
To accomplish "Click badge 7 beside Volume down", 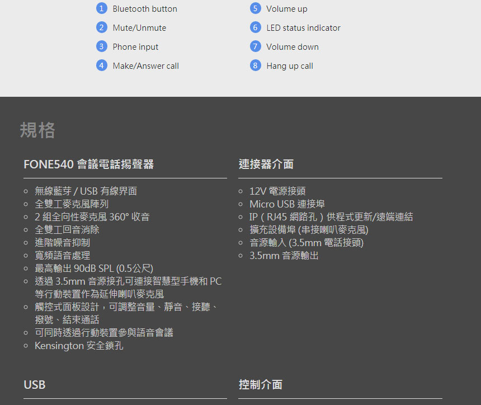I will 255,46.
